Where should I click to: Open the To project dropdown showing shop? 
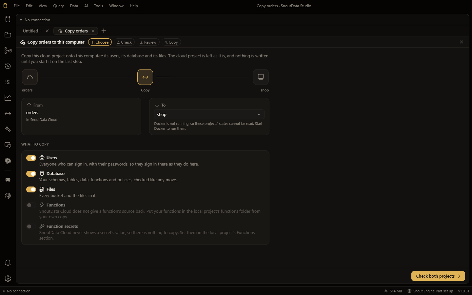[209, 114]
